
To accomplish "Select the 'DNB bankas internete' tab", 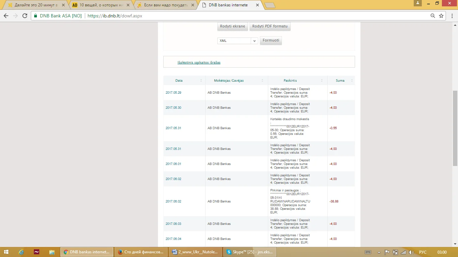I will (x=230, y=5).
